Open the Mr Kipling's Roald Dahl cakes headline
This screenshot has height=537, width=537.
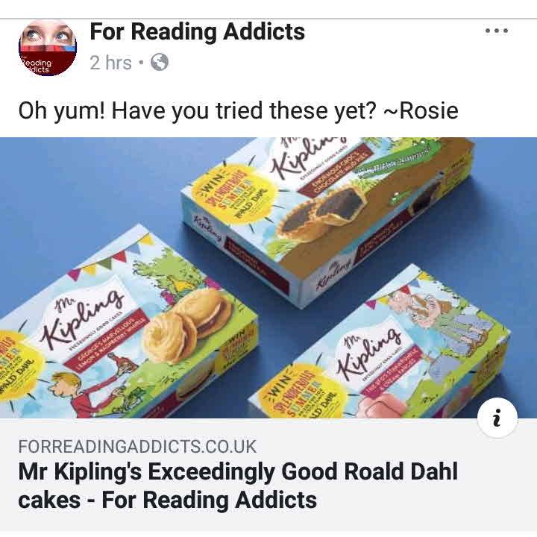point(238,486)
